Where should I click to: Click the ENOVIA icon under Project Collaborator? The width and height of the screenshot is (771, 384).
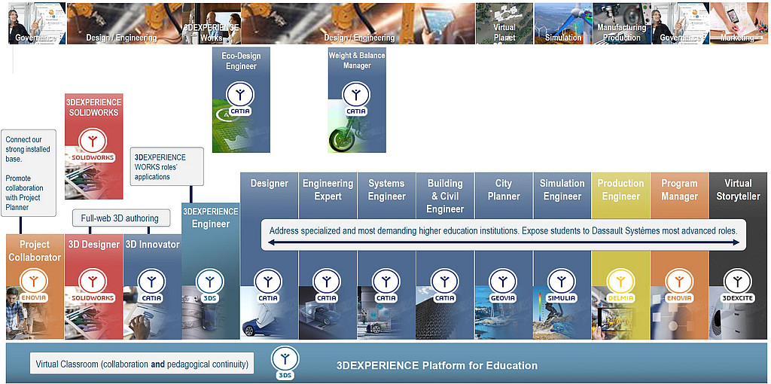click(35, 283)
